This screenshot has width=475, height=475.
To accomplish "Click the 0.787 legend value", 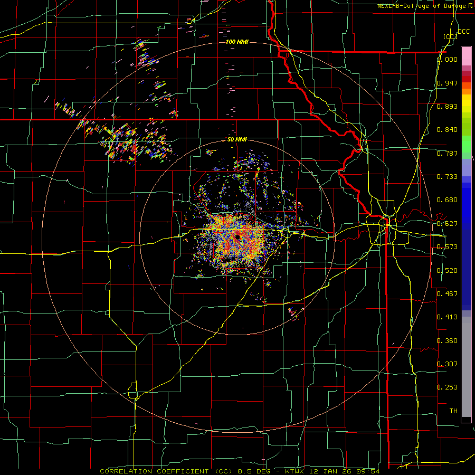I will click(447, 153).
